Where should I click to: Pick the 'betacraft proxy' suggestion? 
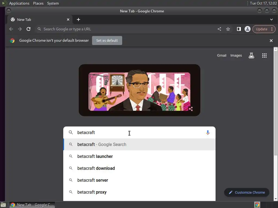coord(139,192)
